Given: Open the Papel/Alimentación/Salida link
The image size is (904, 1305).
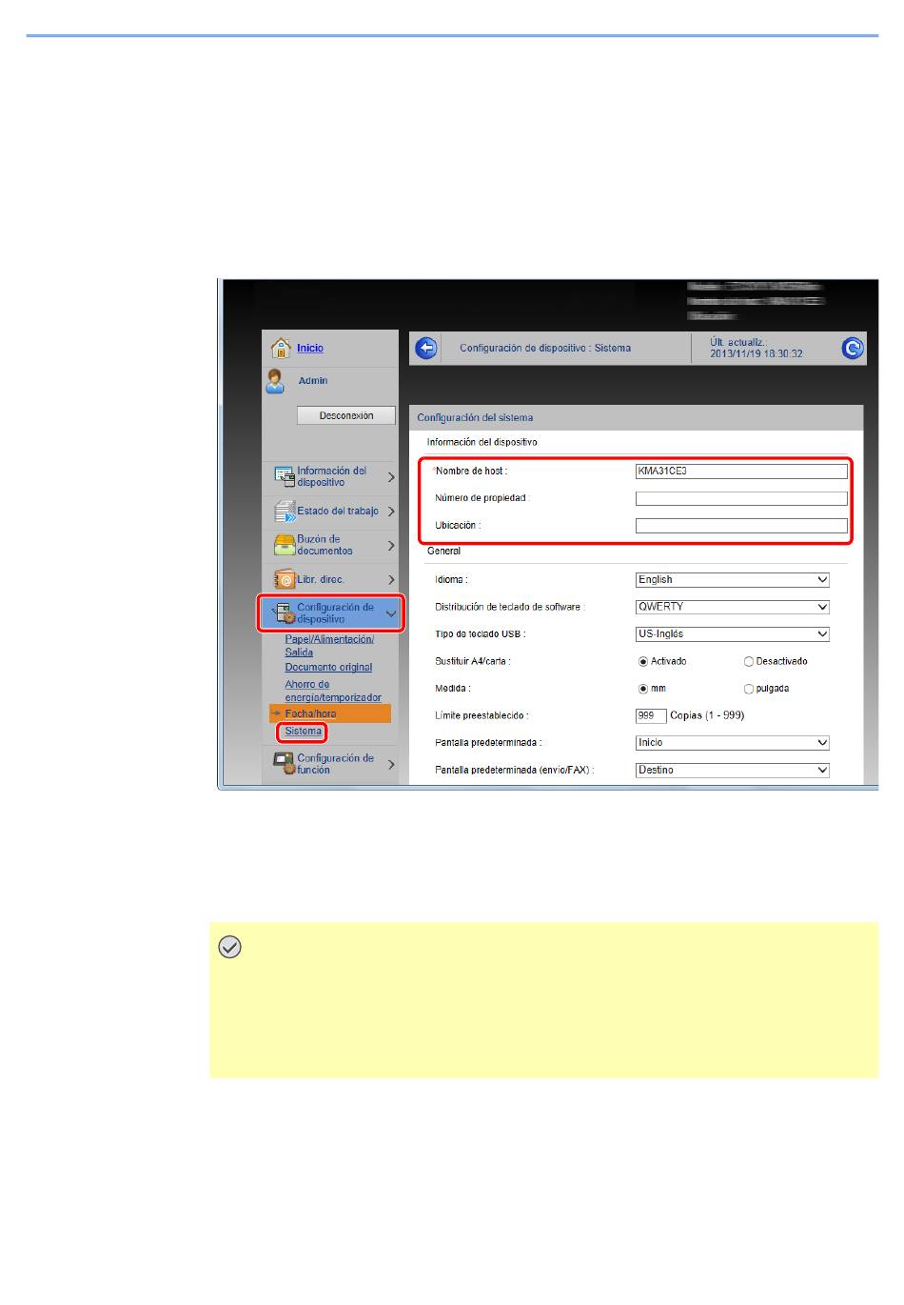Looking at the screenshot, I should coord(329,646).
